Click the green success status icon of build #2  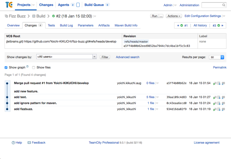(53, 16)
